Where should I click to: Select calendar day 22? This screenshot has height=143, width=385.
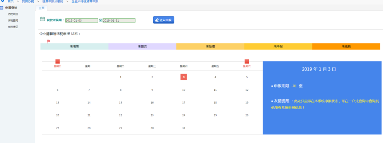click(121, 115)
